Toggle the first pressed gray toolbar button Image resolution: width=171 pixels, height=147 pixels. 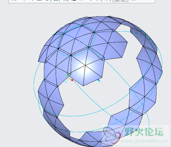click(116, 1)
